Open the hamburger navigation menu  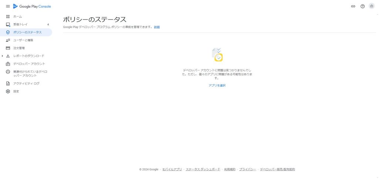pyautogui.click(x=8, y=7)
